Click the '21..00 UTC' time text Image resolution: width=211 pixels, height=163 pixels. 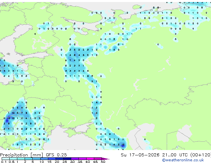point(175,155)
